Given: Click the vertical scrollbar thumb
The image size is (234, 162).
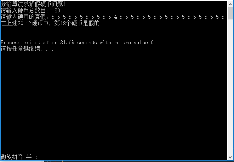Looking at the screenshot, I should click(230, 13).
